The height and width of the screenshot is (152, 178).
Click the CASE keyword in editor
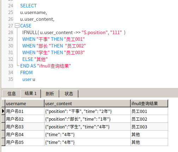[26, 26]
